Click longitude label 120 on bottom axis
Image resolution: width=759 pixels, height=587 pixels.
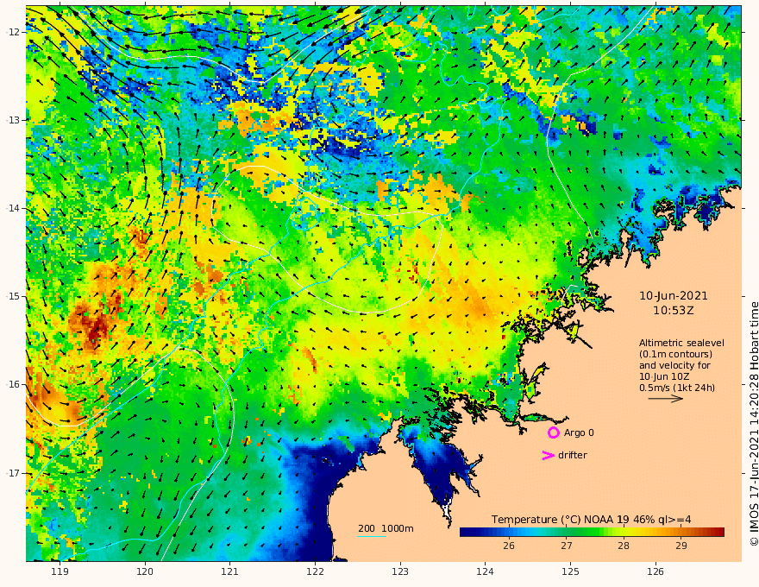tap(145, 572)
